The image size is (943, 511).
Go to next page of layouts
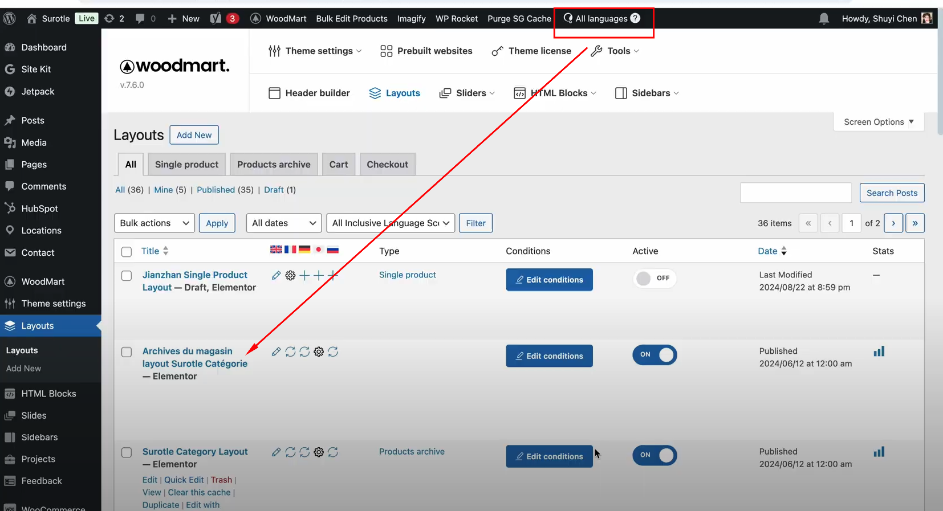pos(893,223)
